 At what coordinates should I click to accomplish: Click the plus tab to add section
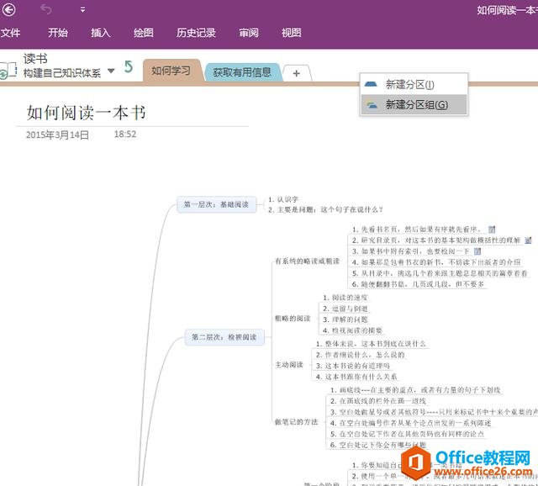click(296, 73)
